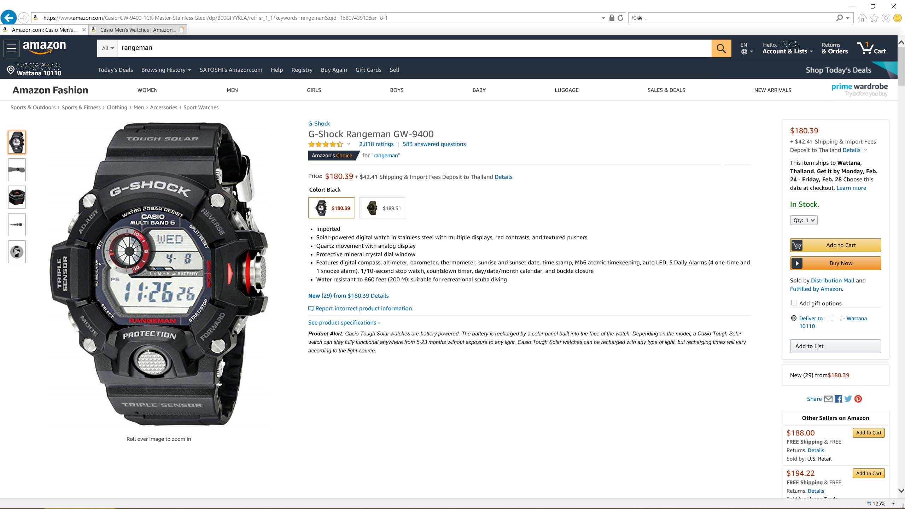Click magnifier in browser search box
Viewport: 905px width, 509px height.
(x=839, y=18)
